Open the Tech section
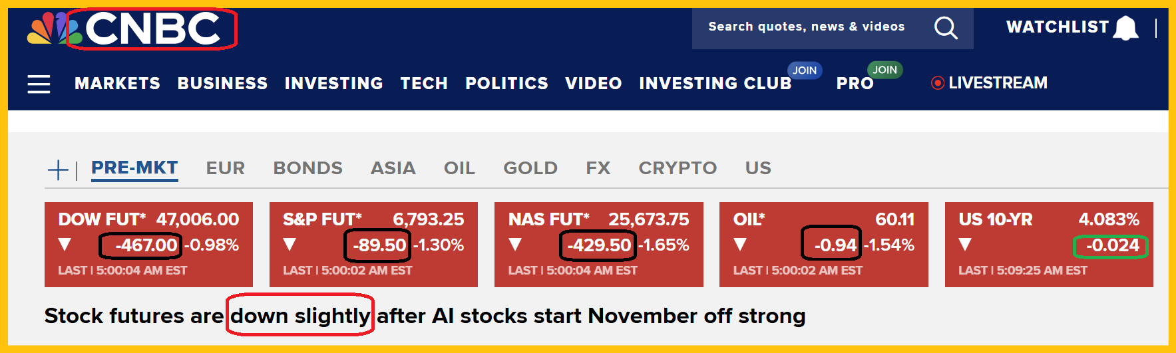Screen dimensions: 1176x353 tap(424, 84)
